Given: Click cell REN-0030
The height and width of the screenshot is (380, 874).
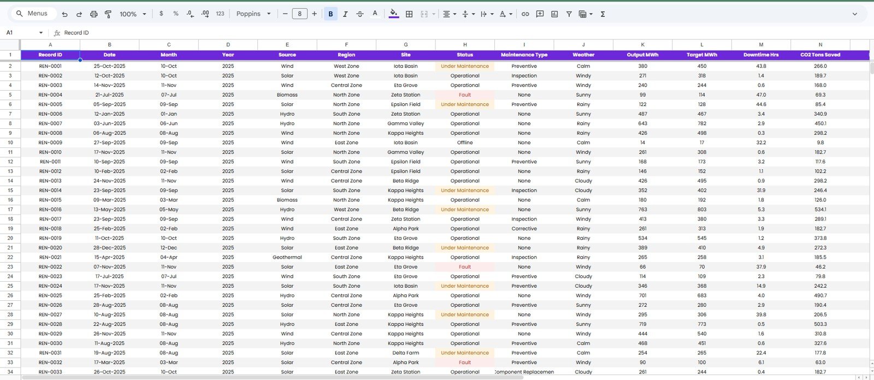Looking at the screenshot, I should coord(50,343).
